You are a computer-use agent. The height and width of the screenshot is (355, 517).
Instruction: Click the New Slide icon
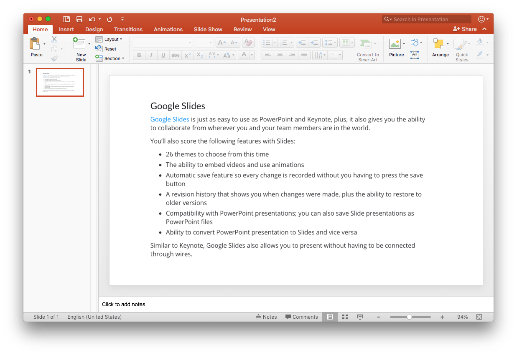(x=79, y=43)
